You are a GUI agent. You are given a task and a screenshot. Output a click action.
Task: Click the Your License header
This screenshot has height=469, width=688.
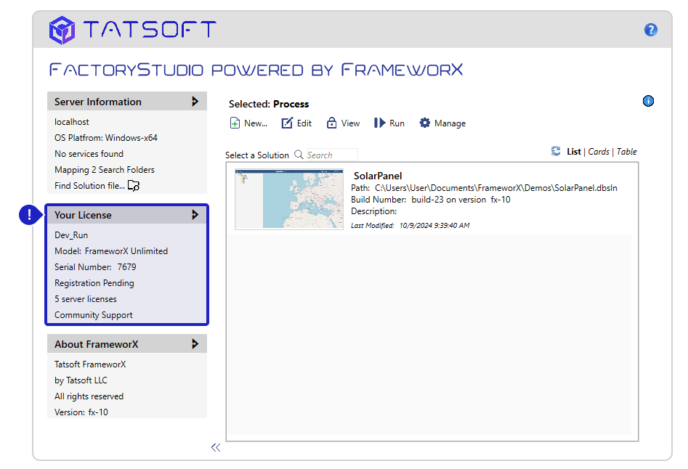127,215
